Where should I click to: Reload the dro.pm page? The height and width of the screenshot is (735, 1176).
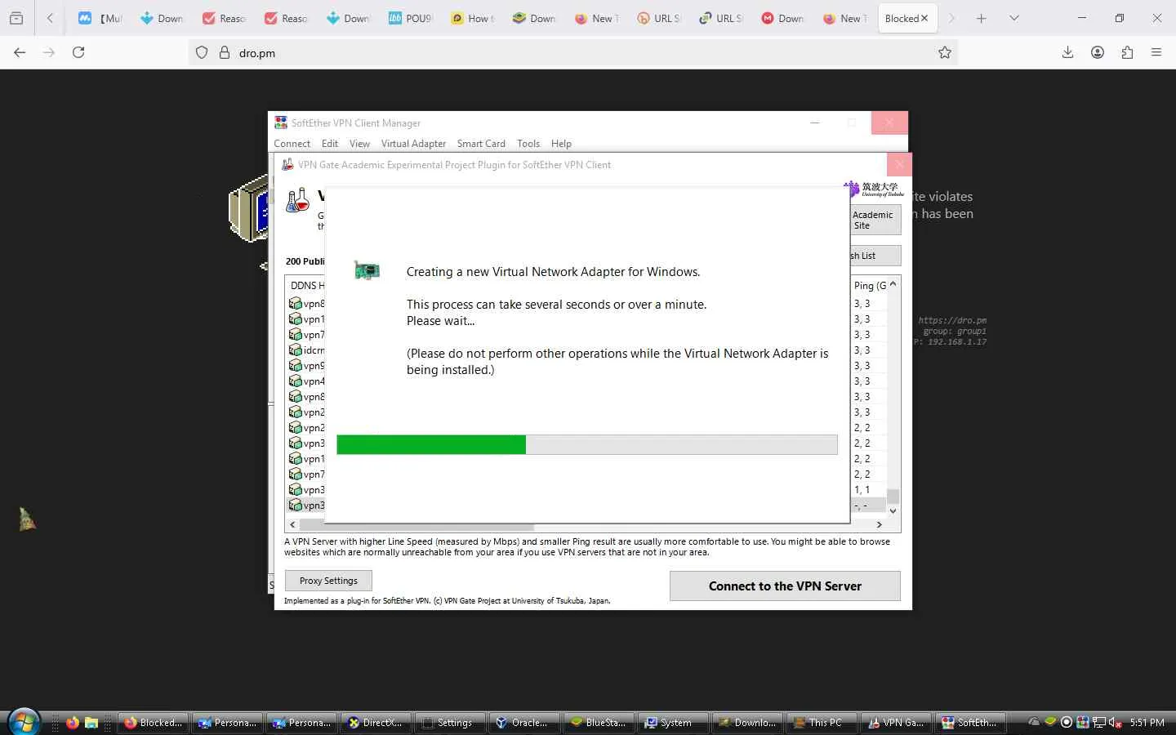78,52
